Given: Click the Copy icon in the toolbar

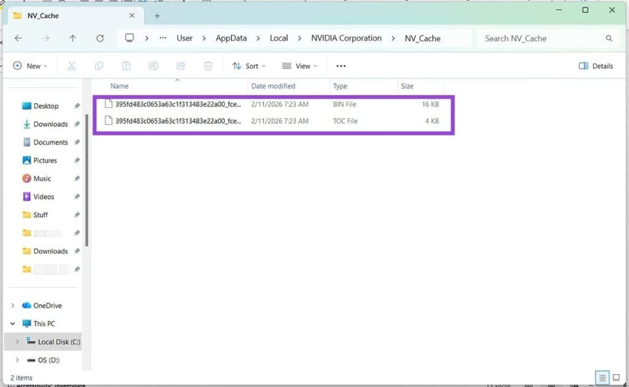Looking at the screenshot, I should coord(99,66).
